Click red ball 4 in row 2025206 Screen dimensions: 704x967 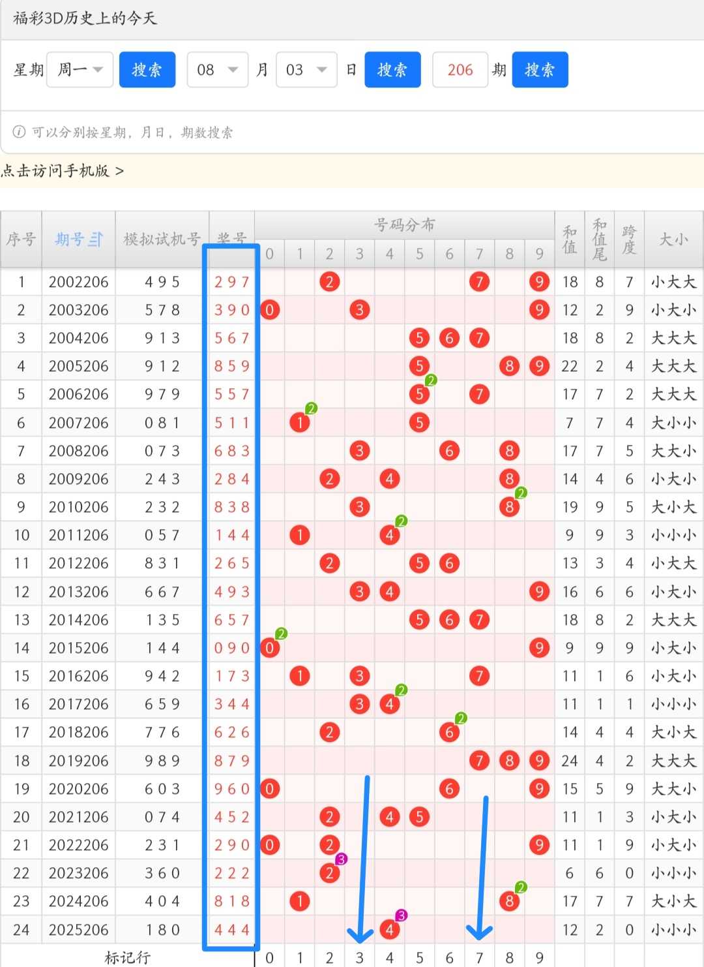tap(390, 929)
